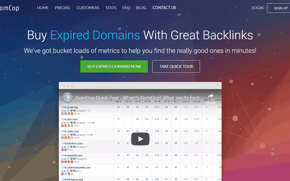This screenshot has height=181, width=290.
Task: Click the copy icon in iclnet.org row
Action: pyautogui.click(x=68, y=111)
